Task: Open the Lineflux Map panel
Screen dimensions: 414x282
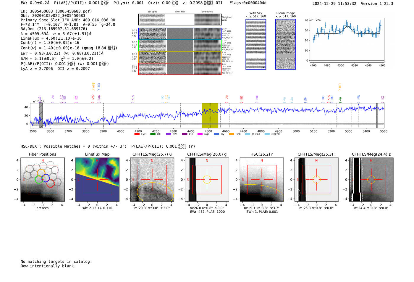Action: [97, 180]
